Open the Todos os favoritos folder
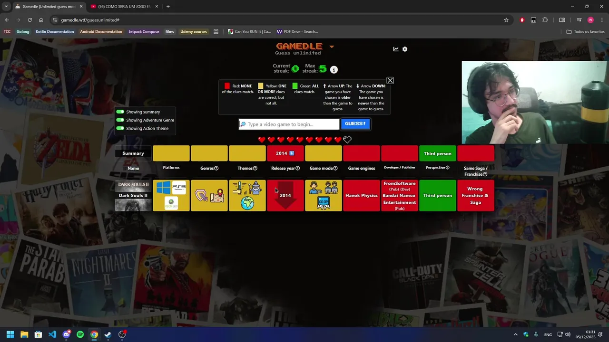Image resolution: width=609 pixels, height=342 pixels. pos(585,32)
